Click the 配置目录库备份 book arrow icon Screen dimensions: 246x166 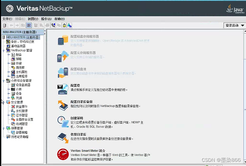[x=63, y=106]
